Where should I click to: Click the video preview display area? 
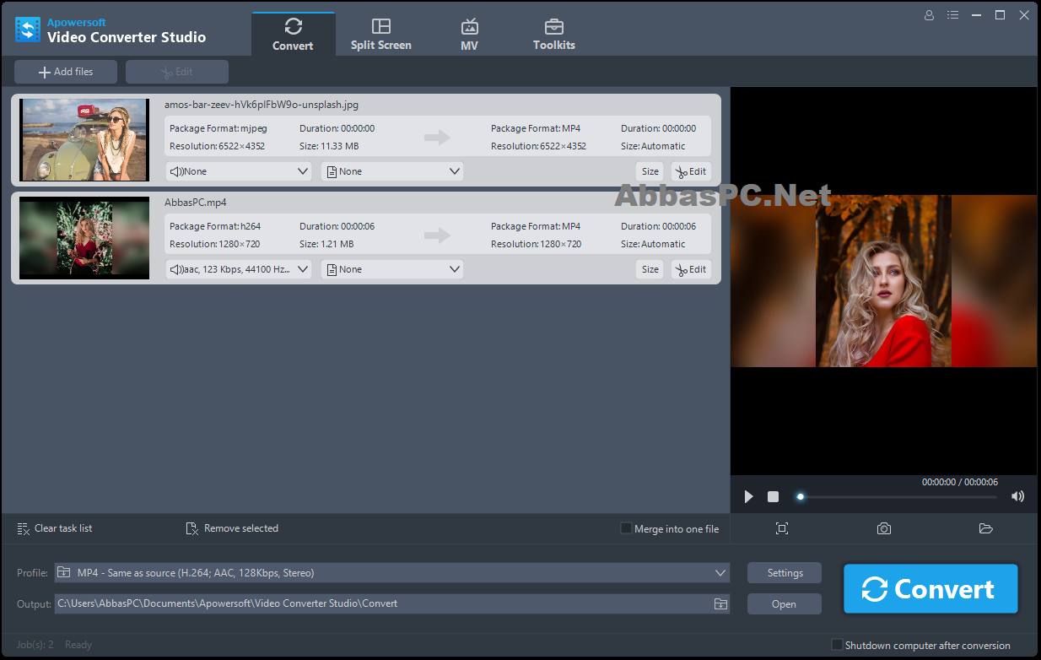click(x=884, y=281)
